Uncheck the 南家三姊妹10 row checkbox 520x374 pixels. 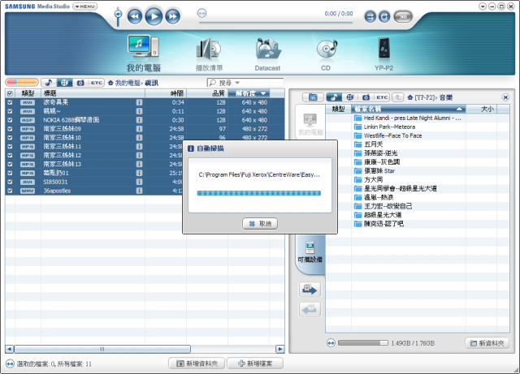tap(10, 137)
